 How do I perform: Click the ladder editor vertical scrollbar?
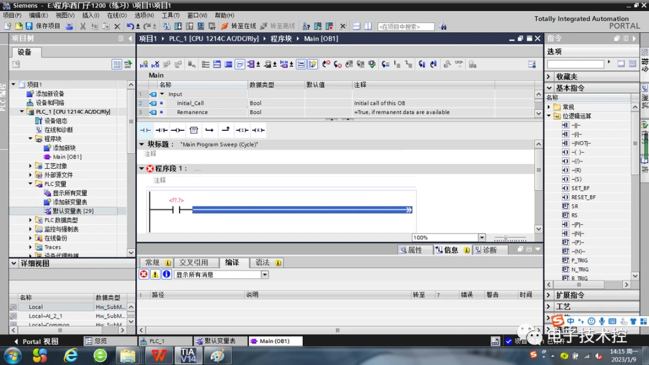coord(538,186)
